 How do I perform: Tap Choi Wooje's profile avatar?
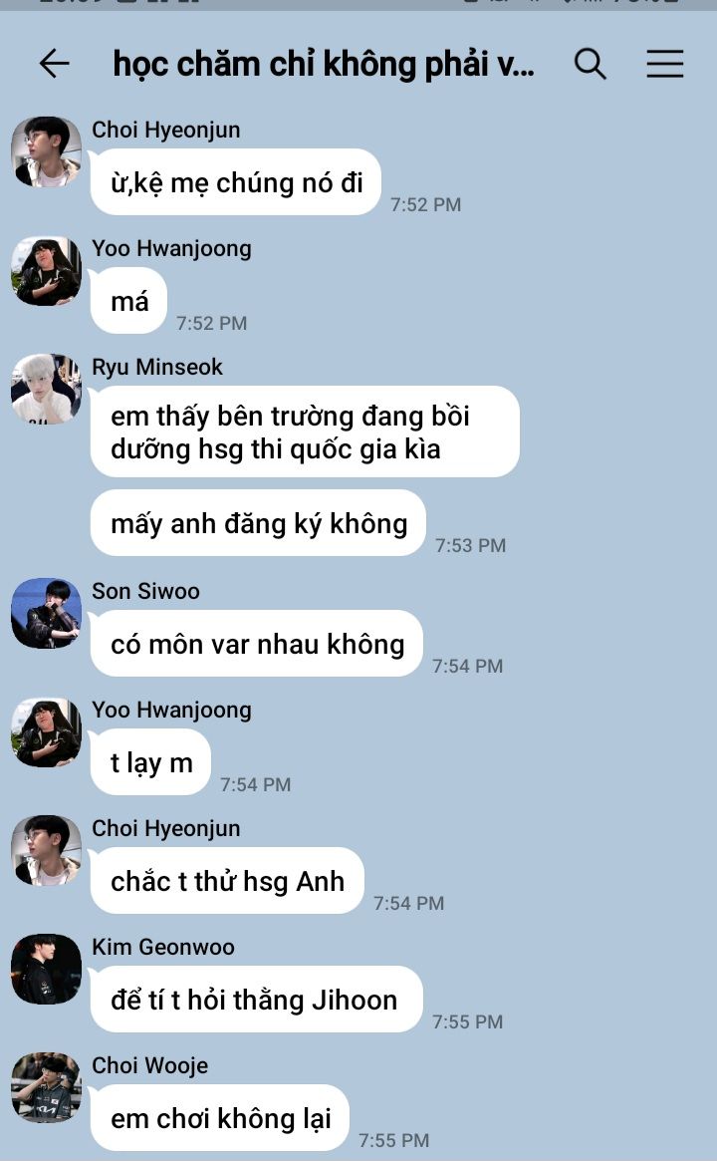point(46,1087)
